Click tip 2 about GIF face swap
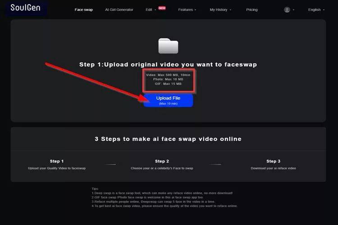Screen dimensions: 338x225 [147, 198]
